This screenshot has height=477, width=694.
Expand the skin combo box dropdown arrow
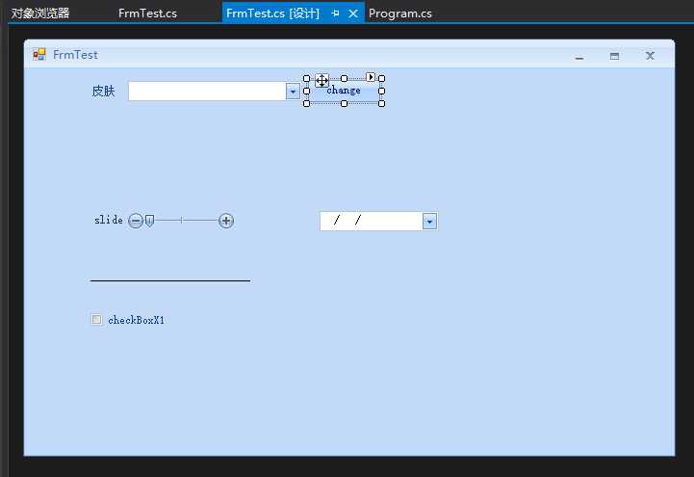pos(293,92)
